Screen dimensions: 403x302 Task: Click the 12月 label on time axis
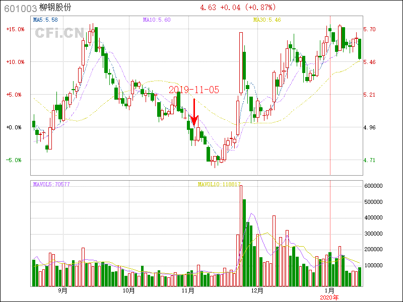pos(257,290)
